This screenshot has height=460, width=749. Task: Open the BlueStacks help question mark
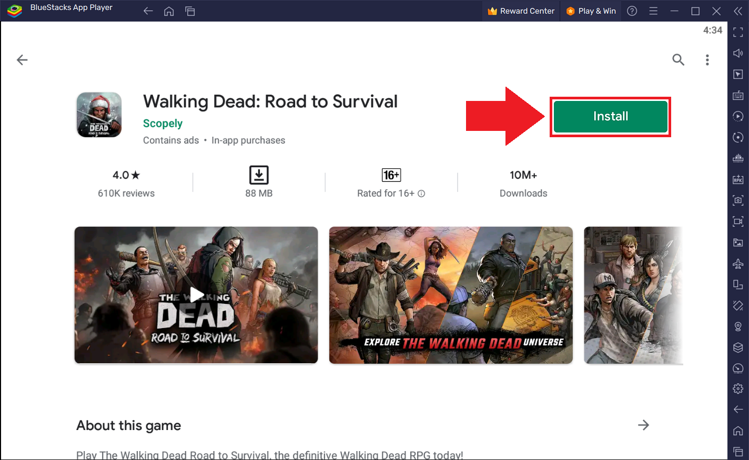pos(632,11)
